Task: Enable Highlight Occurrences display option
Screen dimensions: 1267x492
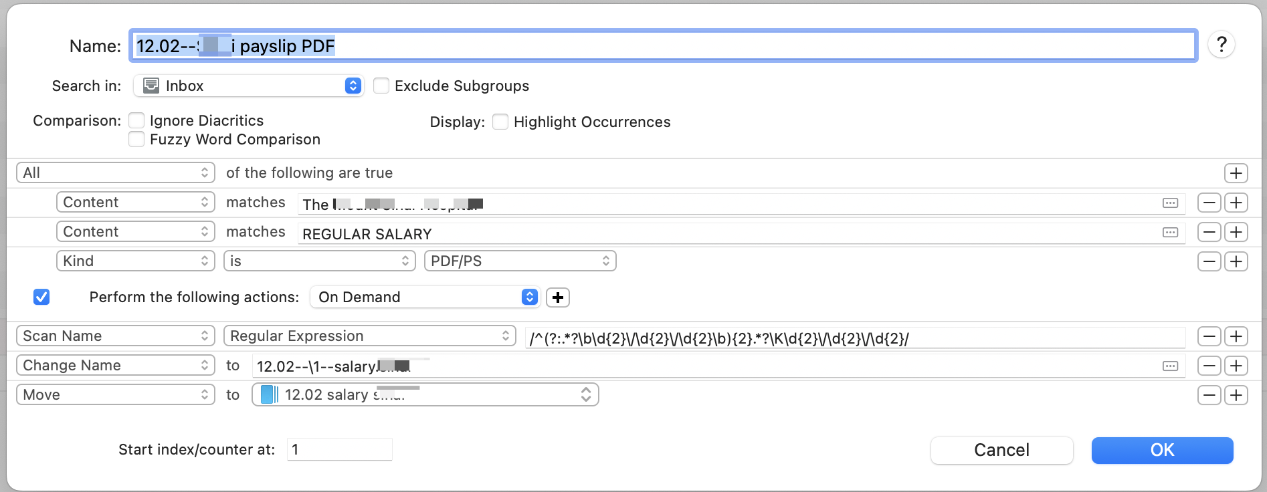Action: point(500,122)
